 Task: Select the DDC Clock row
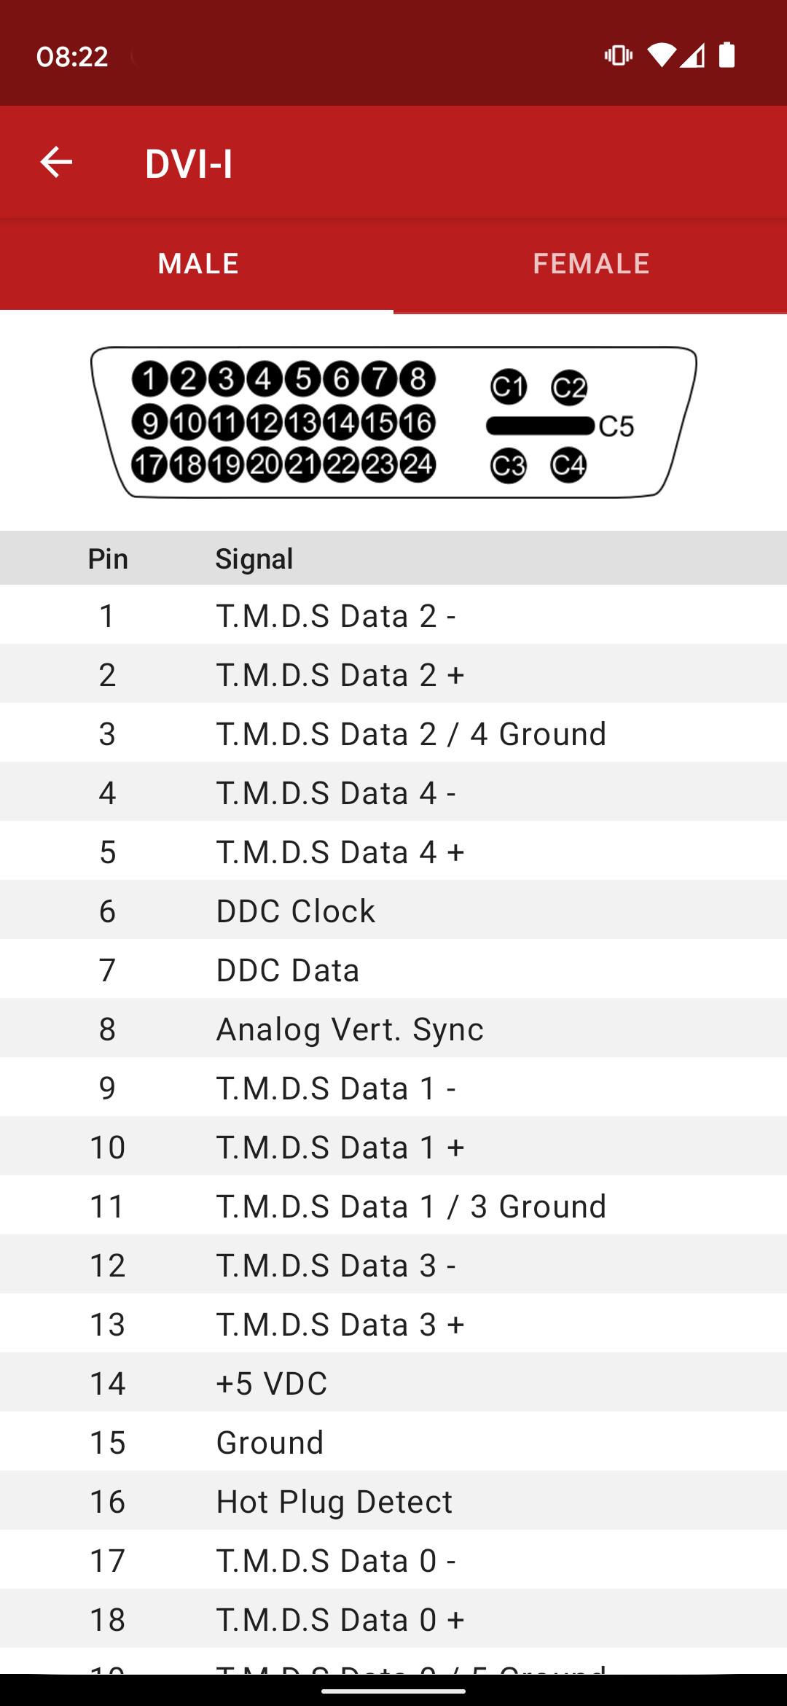pyautogui.click(x=393, y=911)
